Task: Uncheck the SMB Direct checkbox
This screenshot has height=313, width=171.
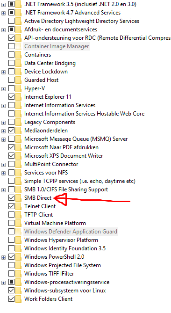Action: [12, 198]
